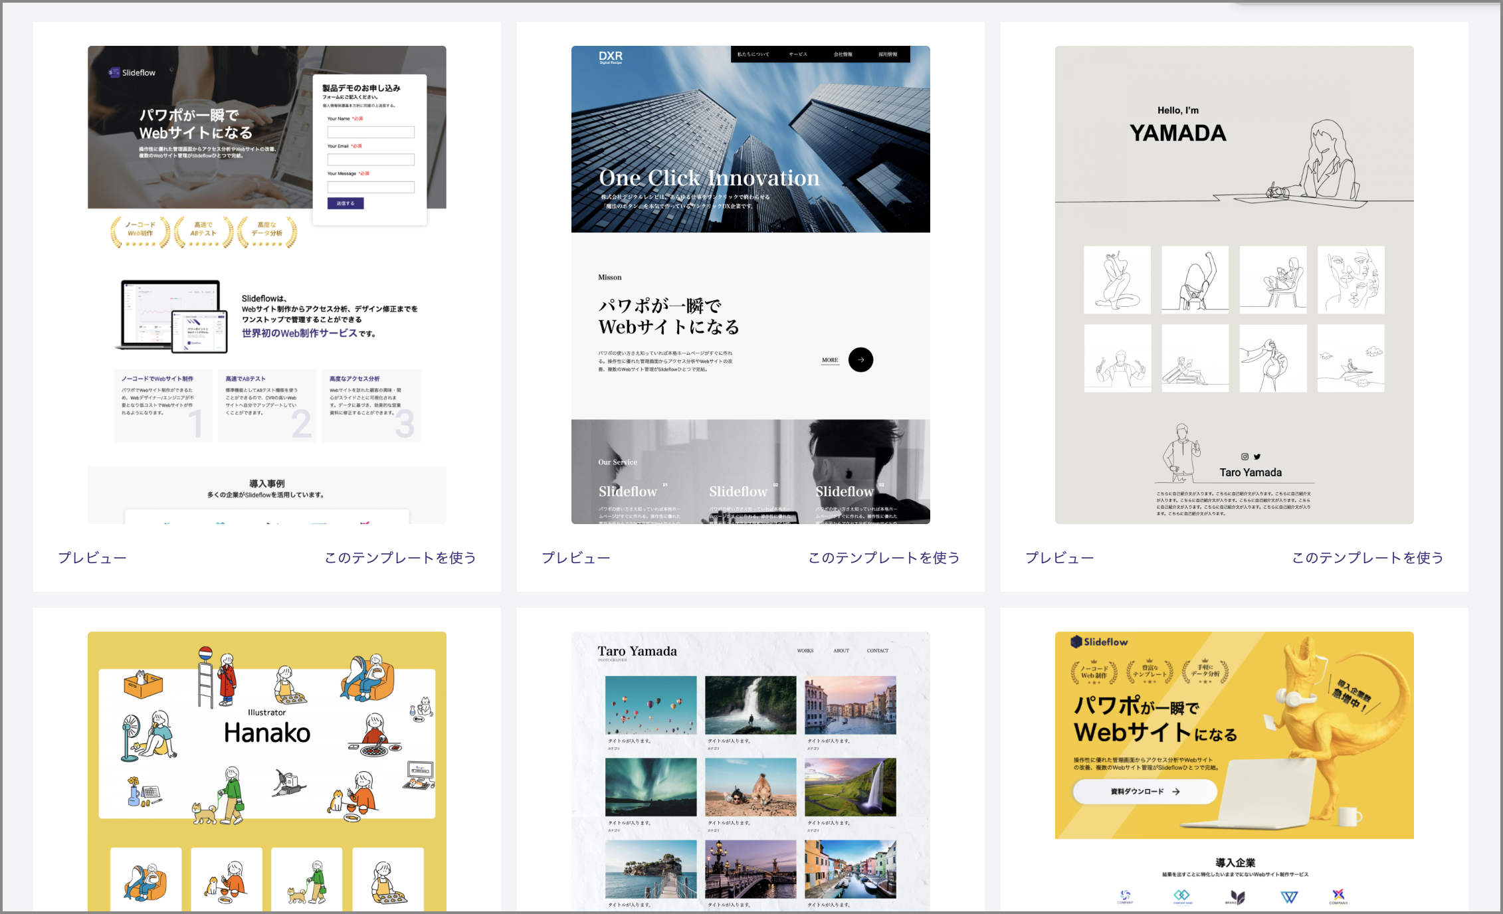Image resolution: width=1503 pixels, height=914 pixels.
Task: Open the DXR skyscraper template thumbnail
Action: click(751, 284)
